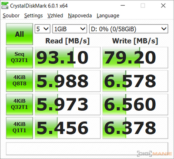Click the Read [MB/s] column header
This screenshot has width=174, height=159.
(x=67, y=41)
